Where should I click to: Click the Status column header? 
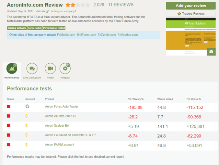pos(11,99)
